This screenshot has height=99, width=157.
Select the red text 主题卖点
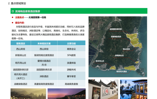pyautogui.click(x=20, y=17)
